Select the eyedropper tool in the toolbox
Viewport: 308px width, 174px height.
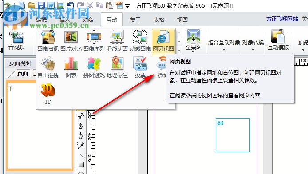coord(81,145)
